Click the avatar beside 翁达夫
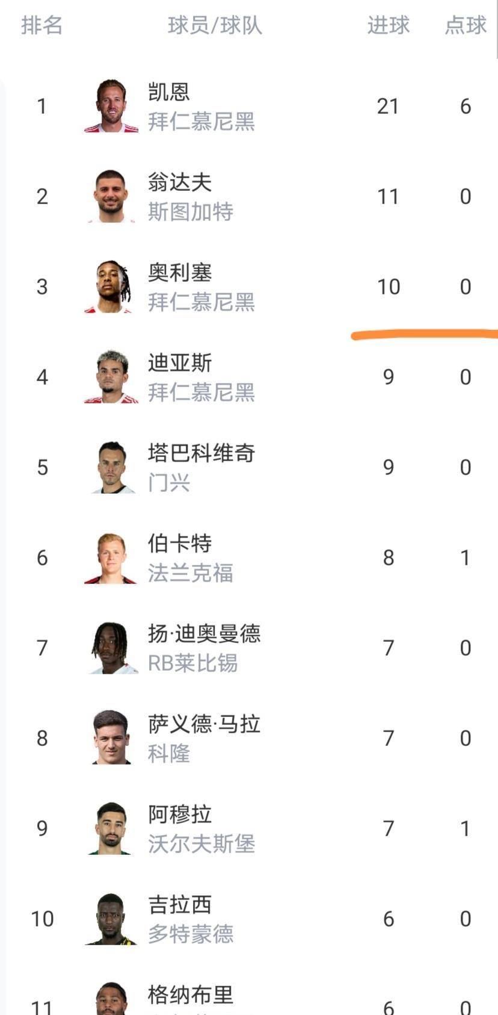 [x=111, y=196]
